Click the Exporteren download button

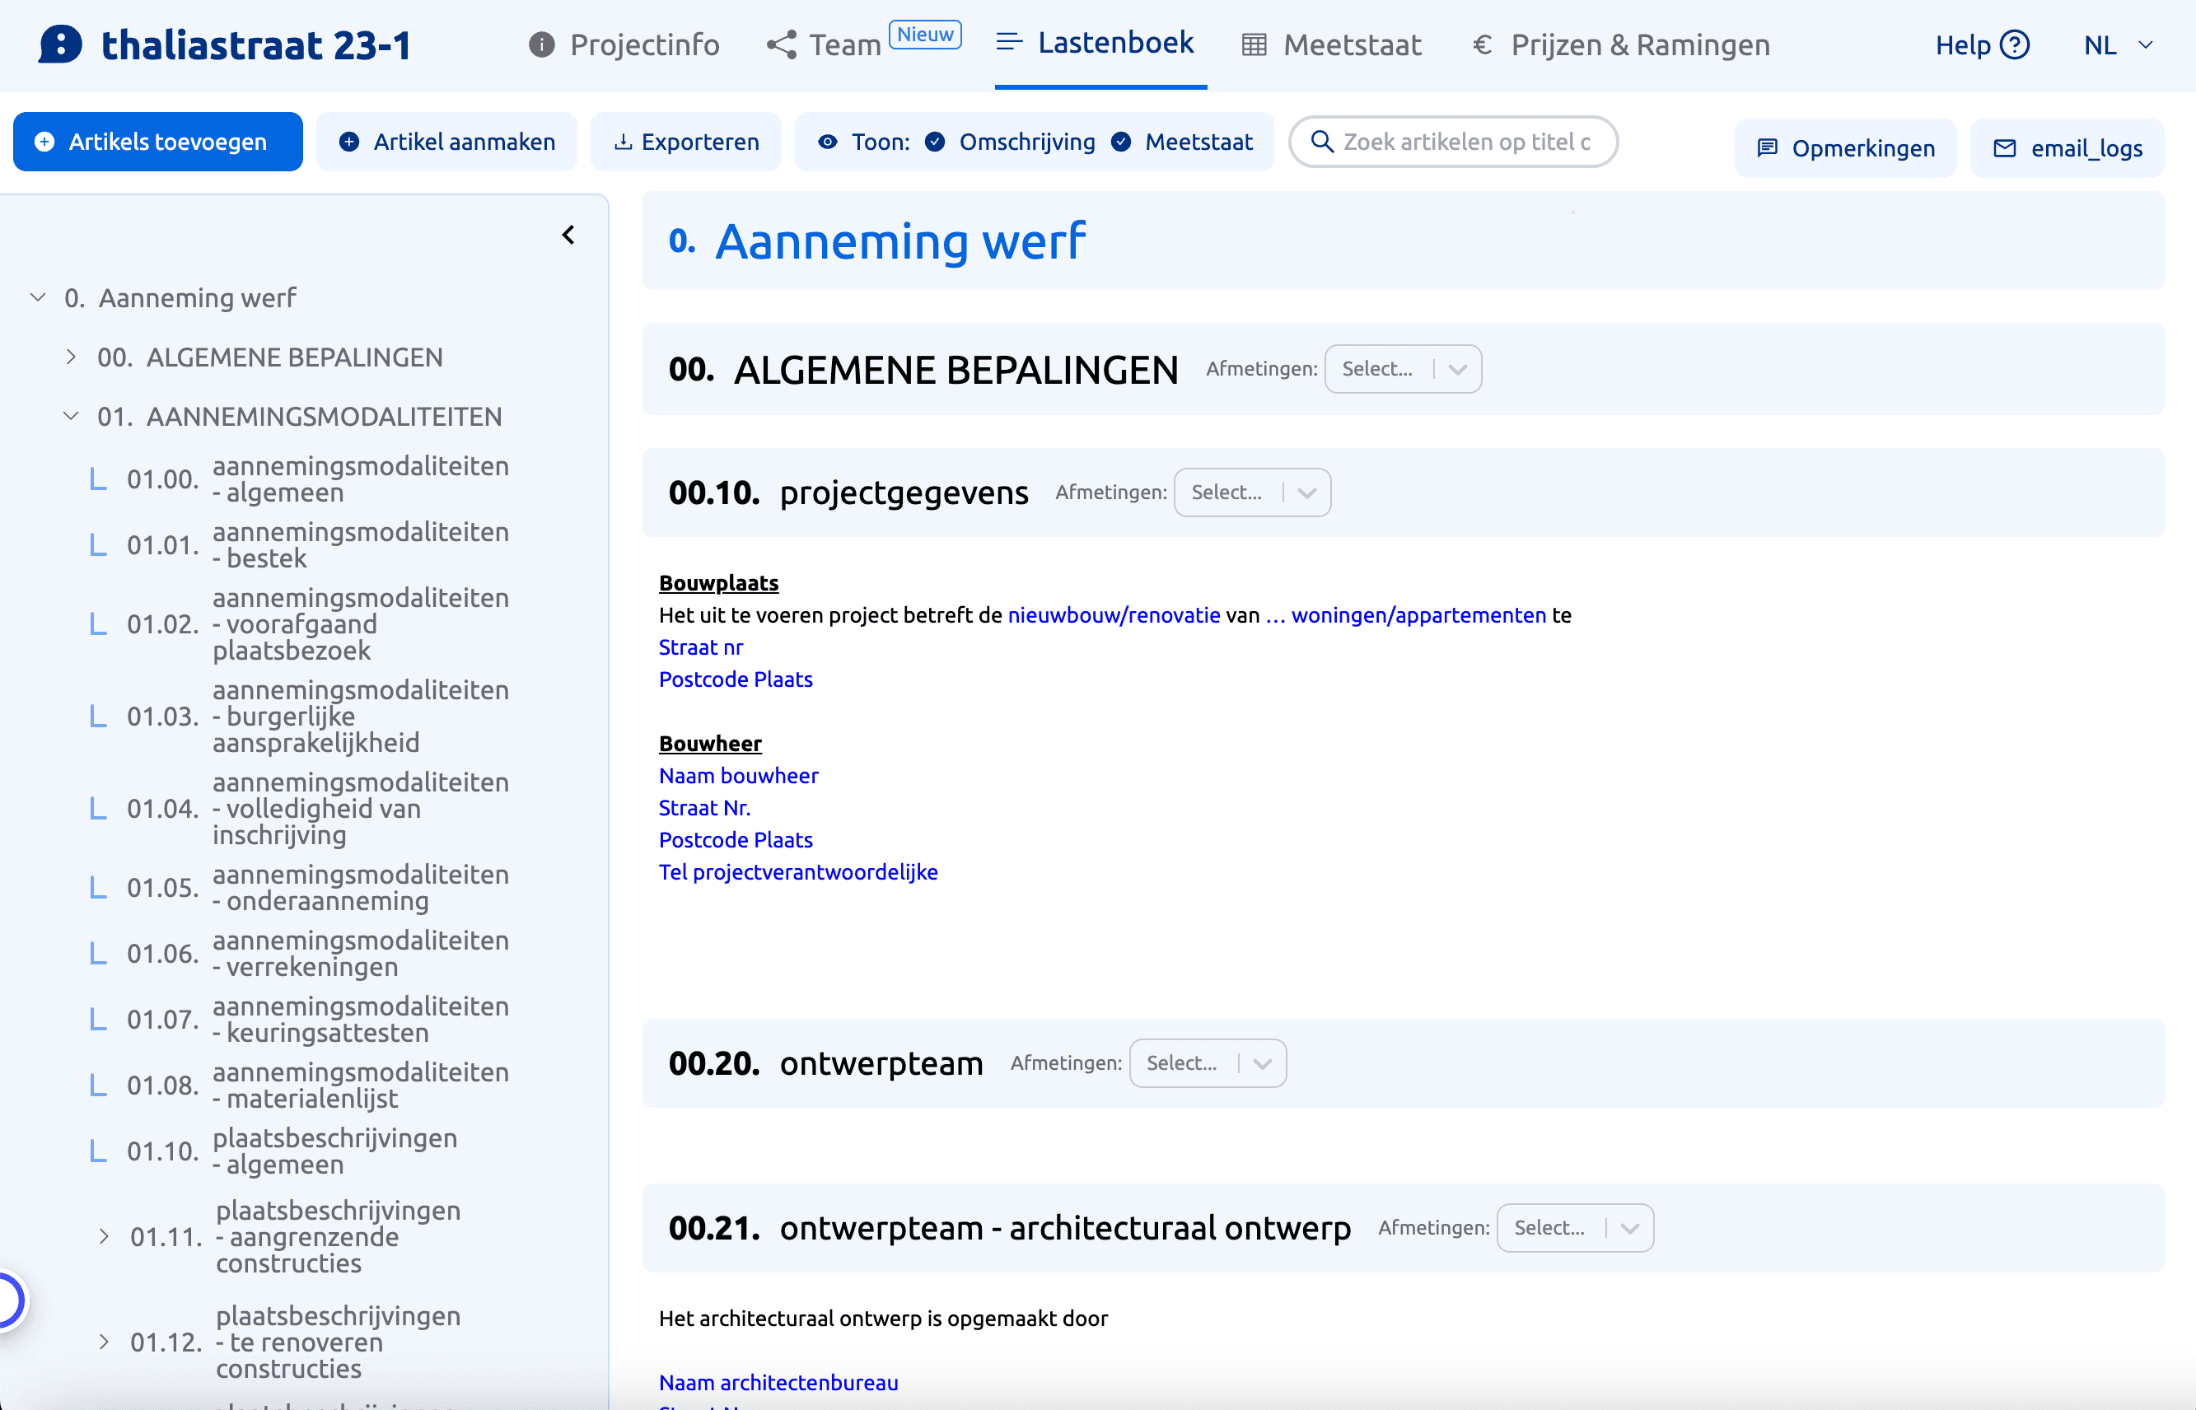click(686, 142)
